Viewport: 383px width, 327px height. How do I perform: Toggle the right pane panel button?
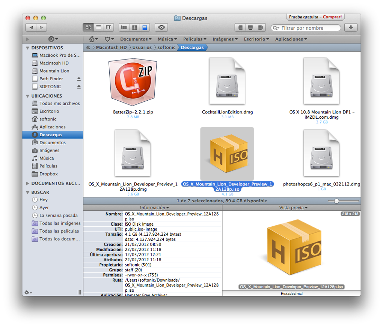[x=260, y=27]
